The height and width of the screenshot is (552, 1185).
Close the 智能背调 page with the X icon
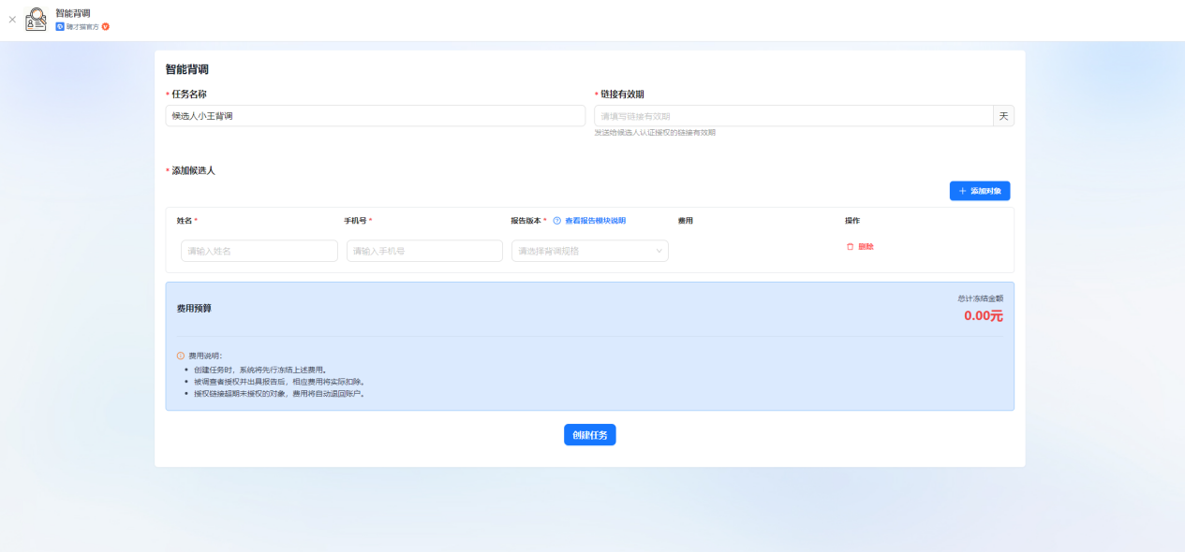12,20
